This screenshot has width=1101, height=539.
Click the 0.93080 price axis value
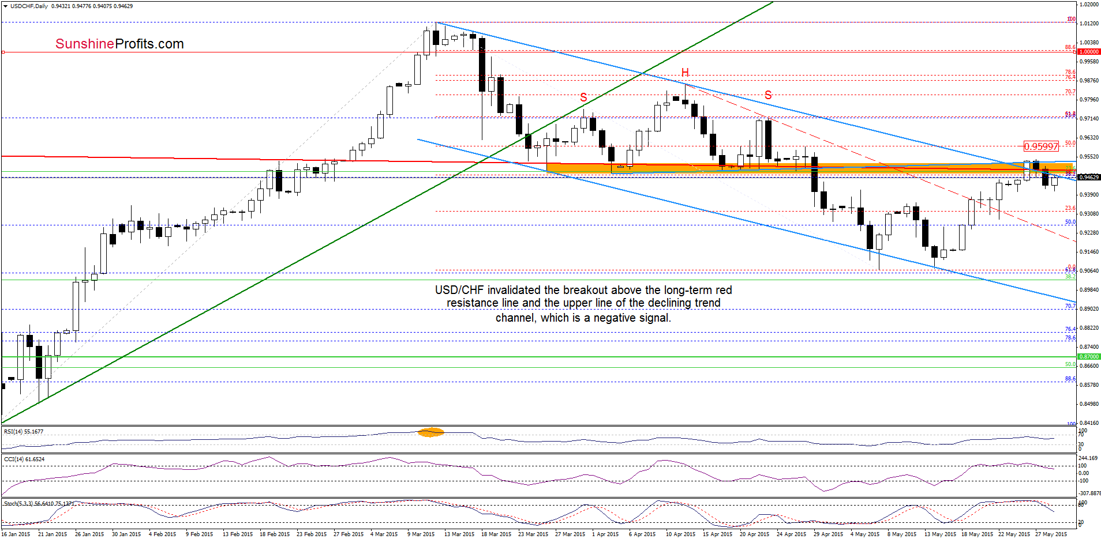click(1089, 214)
